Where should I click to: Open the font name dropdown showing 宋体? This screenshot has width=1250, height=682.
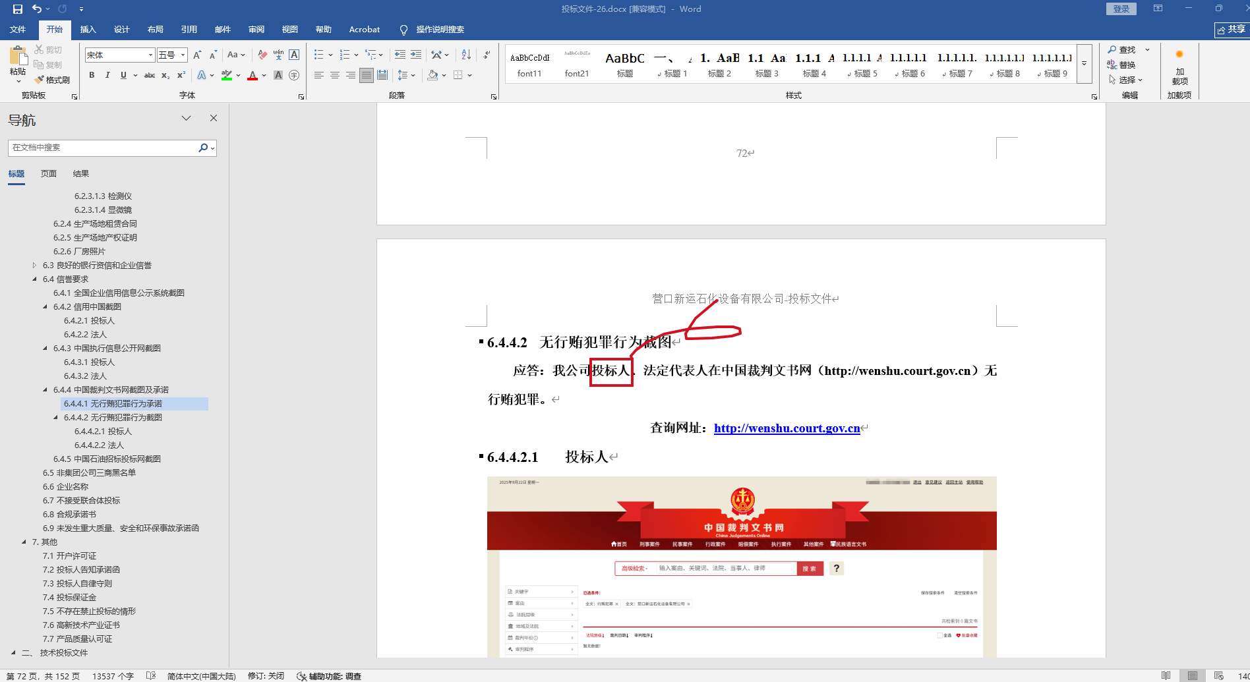(151, 55)
